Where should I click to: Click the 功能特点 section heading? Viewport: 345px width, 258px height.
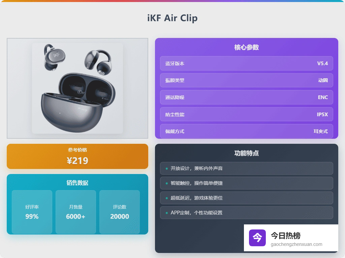246,153
